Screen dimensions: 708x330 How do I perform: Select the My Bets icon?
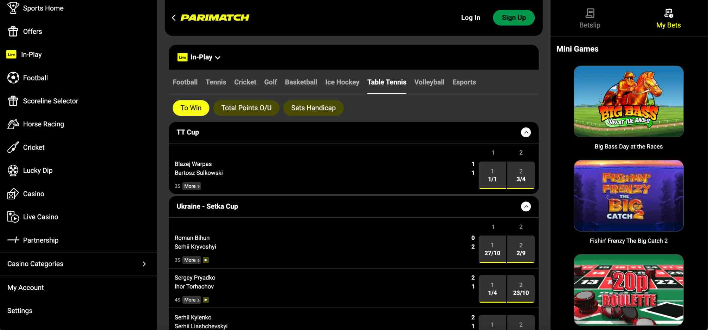[668, 13]
